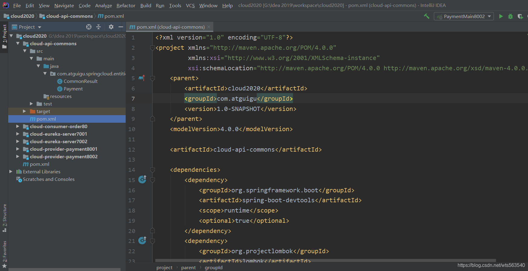Collapse all in Project panel icon
The image size is (528, 271).
coord(98,27)
